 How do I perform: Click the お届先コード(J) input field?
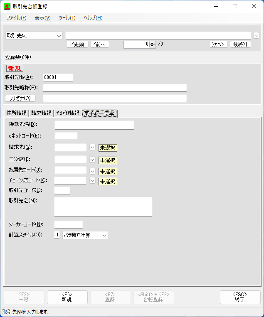pos(71,170)
